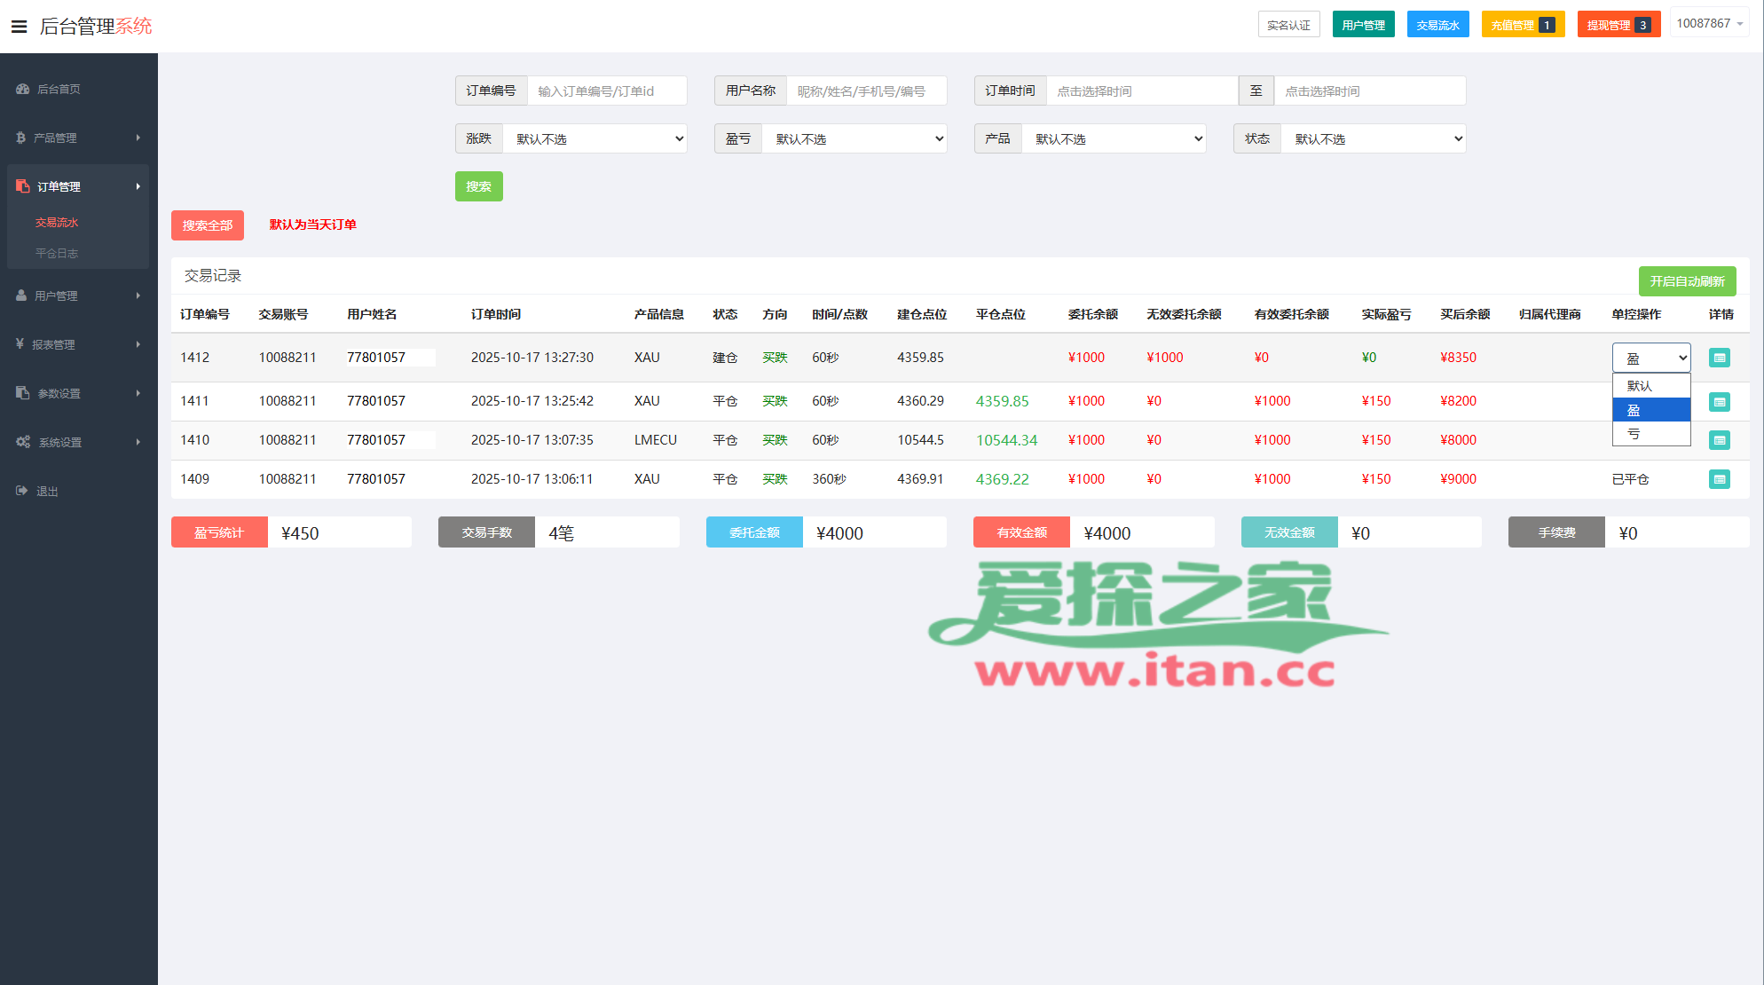Click the 系统设置 gears icon
Screen dimensions: 1764x985
(x=23, y=442)
